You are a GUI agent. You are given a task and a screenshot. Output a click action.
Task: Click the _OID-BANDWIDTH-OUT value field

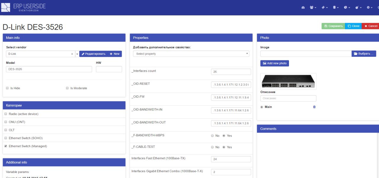(231, 123)
